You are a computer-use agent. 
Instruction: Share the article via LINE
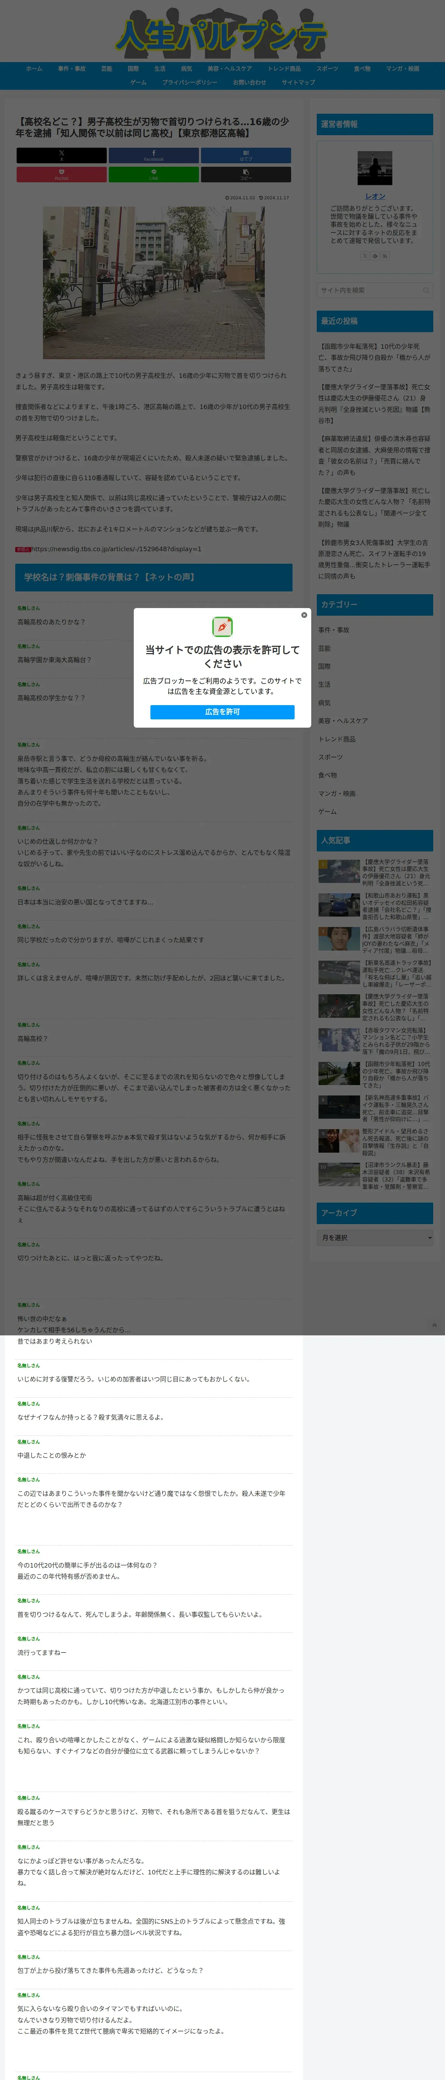pos(154,174)
